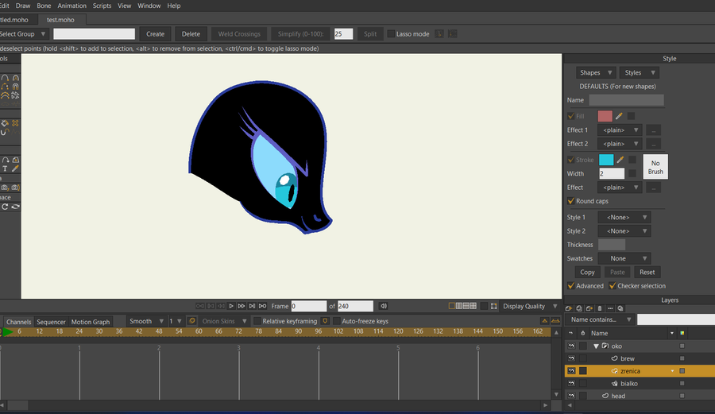Click the duplicate layer icon
Screen dimensions: 715x414
tap(579, 308)
